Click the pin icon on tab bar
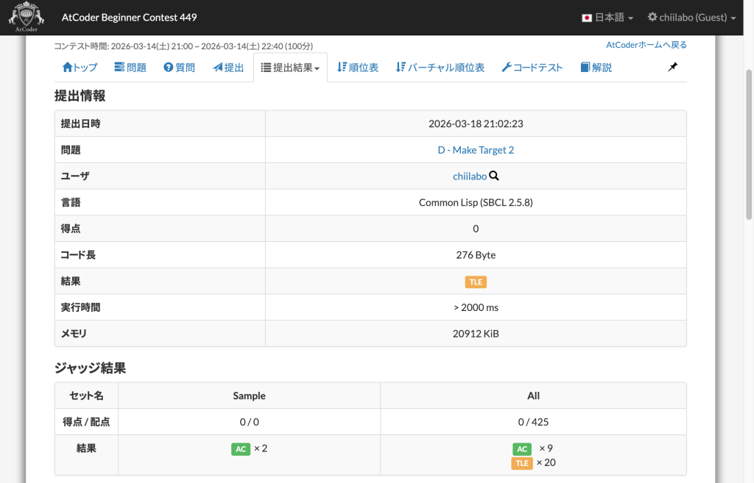Screen dimensions: 754x483 tap(672, 67)
